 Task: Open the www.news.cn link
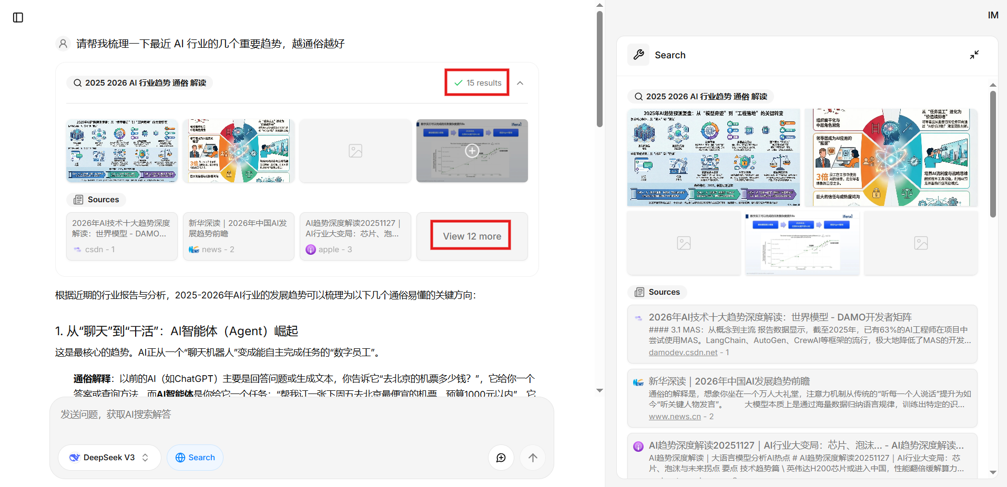[x=675, y=417]
